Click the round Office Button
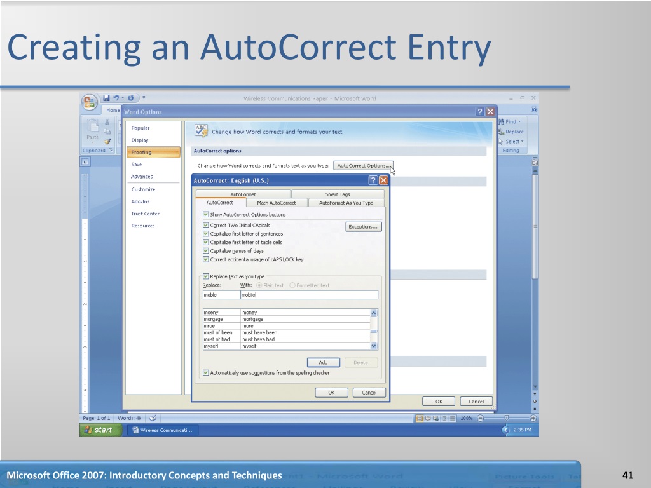Viewport: 651px width, 488px height. click(x=89, y=102)
